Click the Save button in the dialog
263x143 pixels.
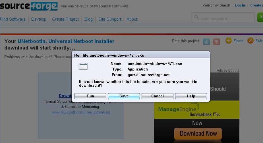[x=124, y=96]
